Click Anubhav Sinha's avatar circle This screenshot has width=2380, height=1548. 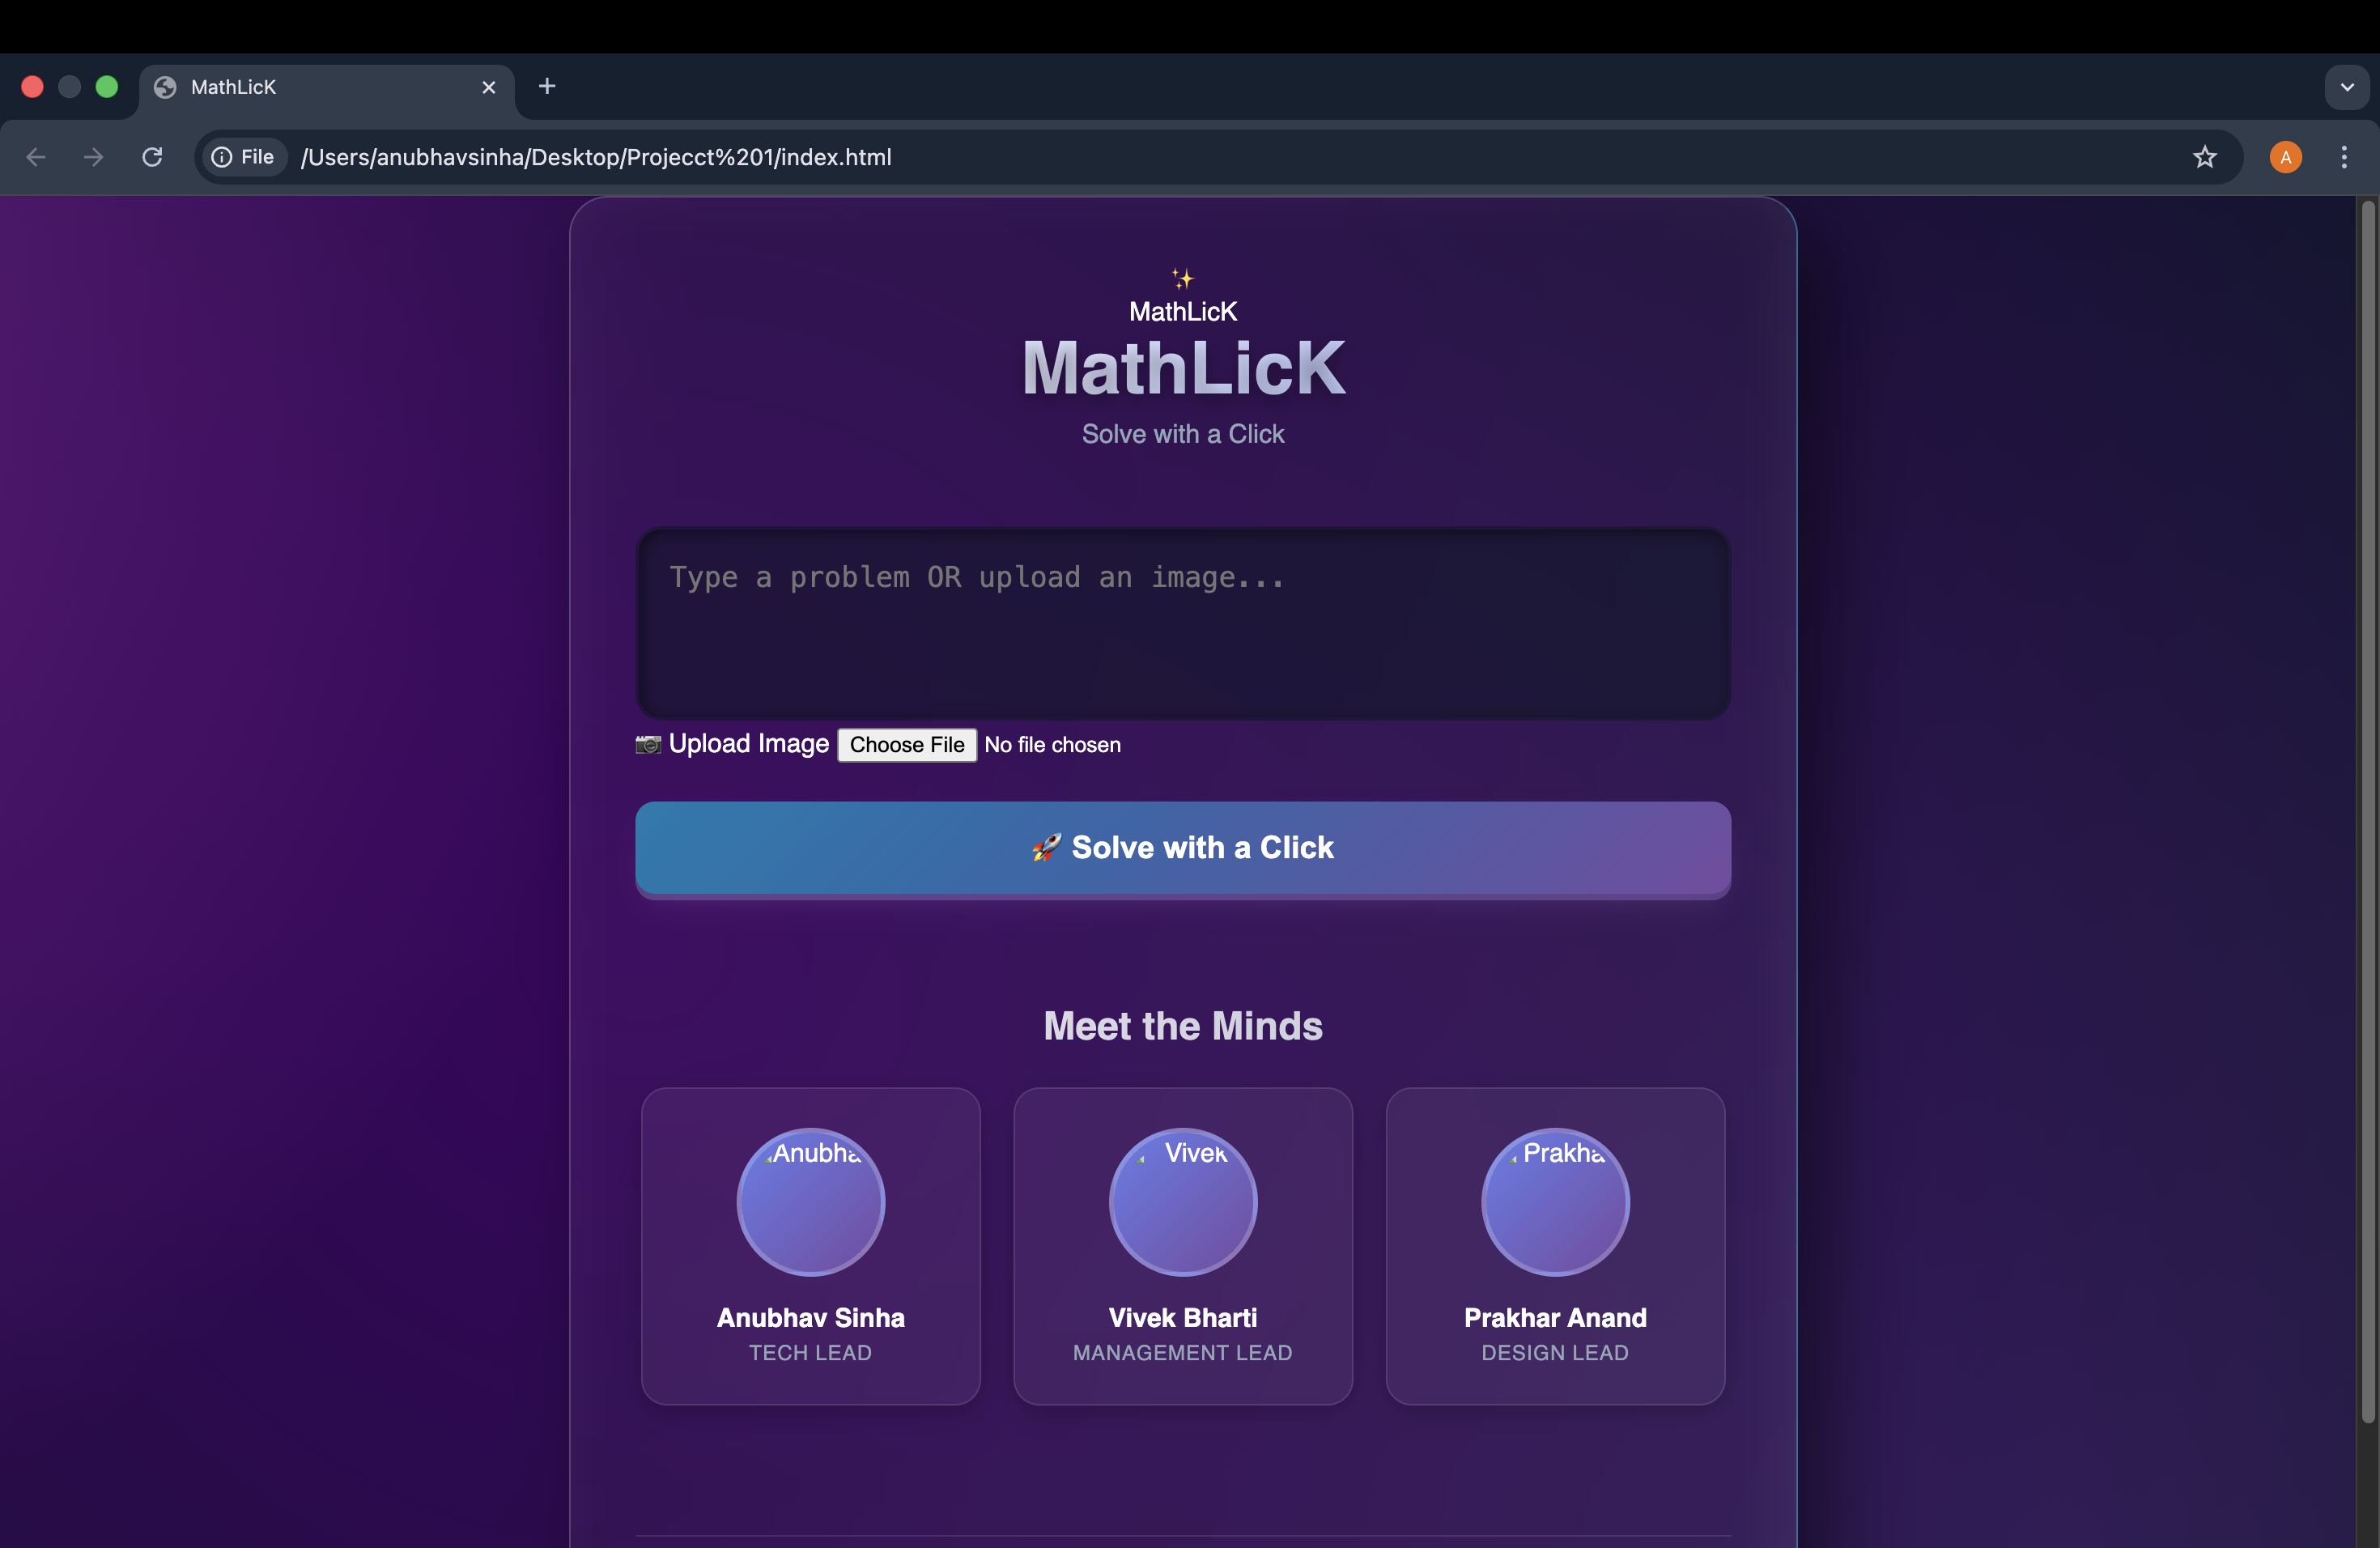[x=810, y=1202]
